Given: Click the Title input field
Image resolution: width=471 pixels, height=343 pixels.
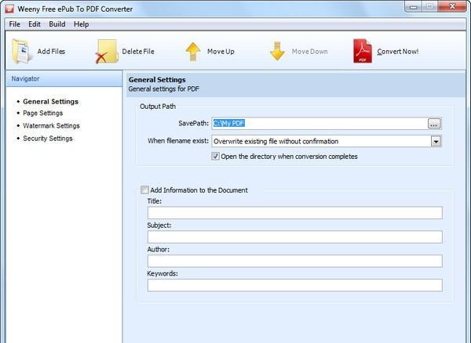Looking at the screenshot, I should [x=294, y=213].
